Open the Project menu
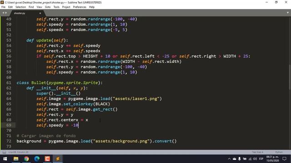291x163 pixels. 66,7
